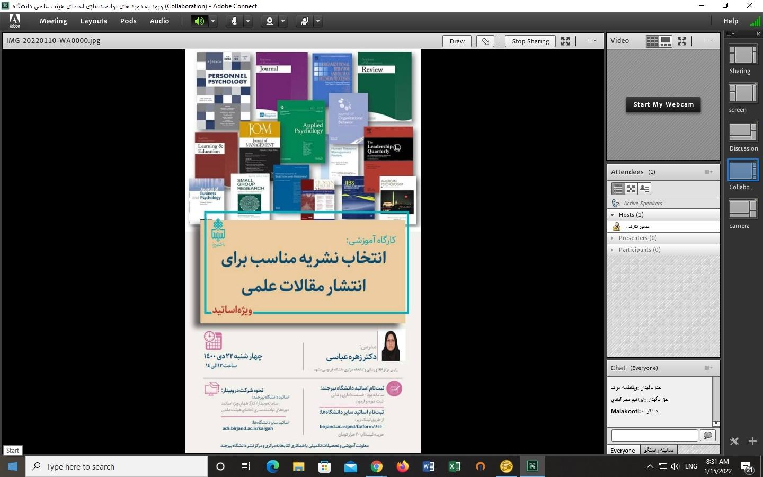
Task: Click the taskbar search box
Action: click(x=117, y=466)
